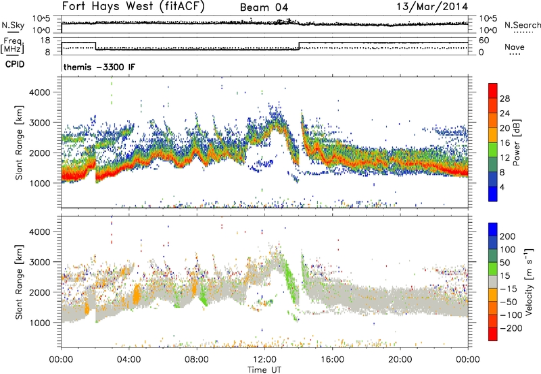The height and width of the screenshot is (374, 541).
Task: Click the 'Fort Hays West (fitACF)' title
Action: 133,7
